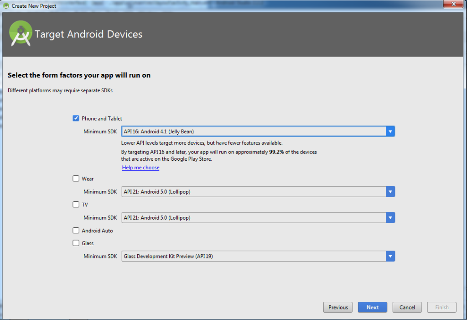Expand the TV Minimum SDK dropdown arrow
This screenshot has height=320, width=467.
point(390,218)
